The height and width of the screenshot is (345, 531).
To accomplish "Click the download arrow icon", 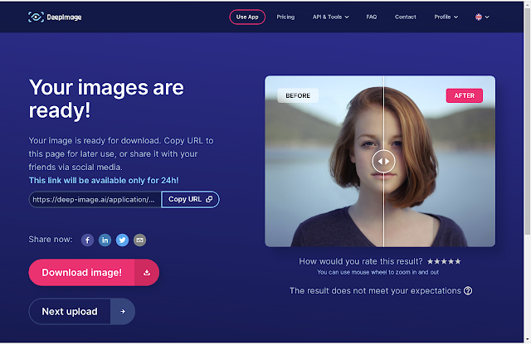I will (x=147, y=273).
